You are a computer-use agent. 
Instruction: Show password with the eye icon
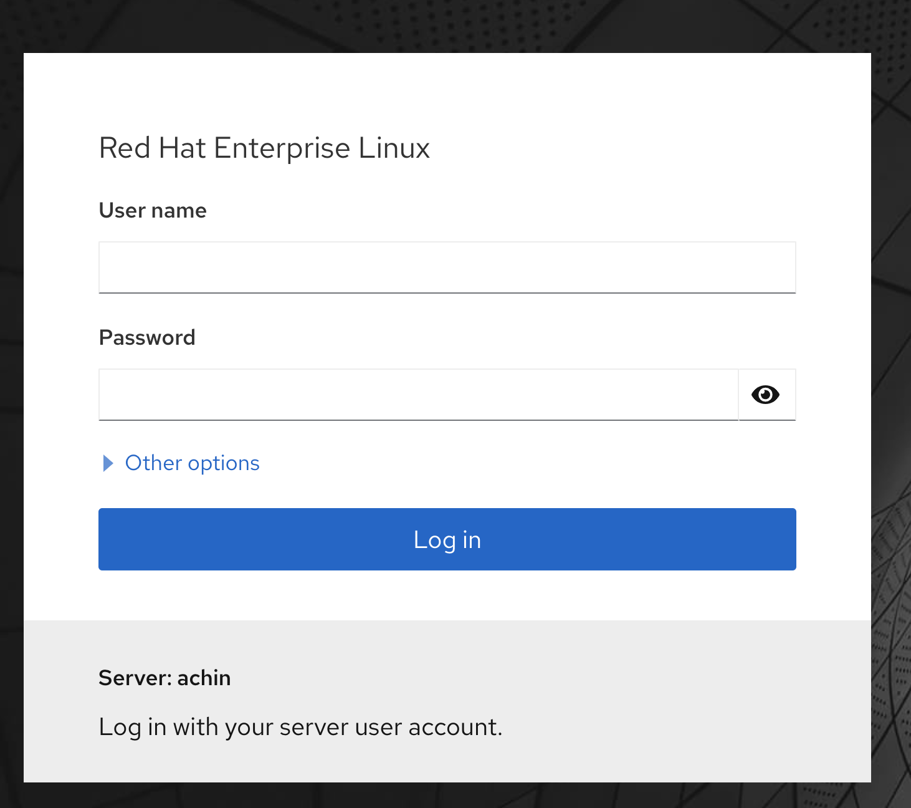tap(767, 395)
